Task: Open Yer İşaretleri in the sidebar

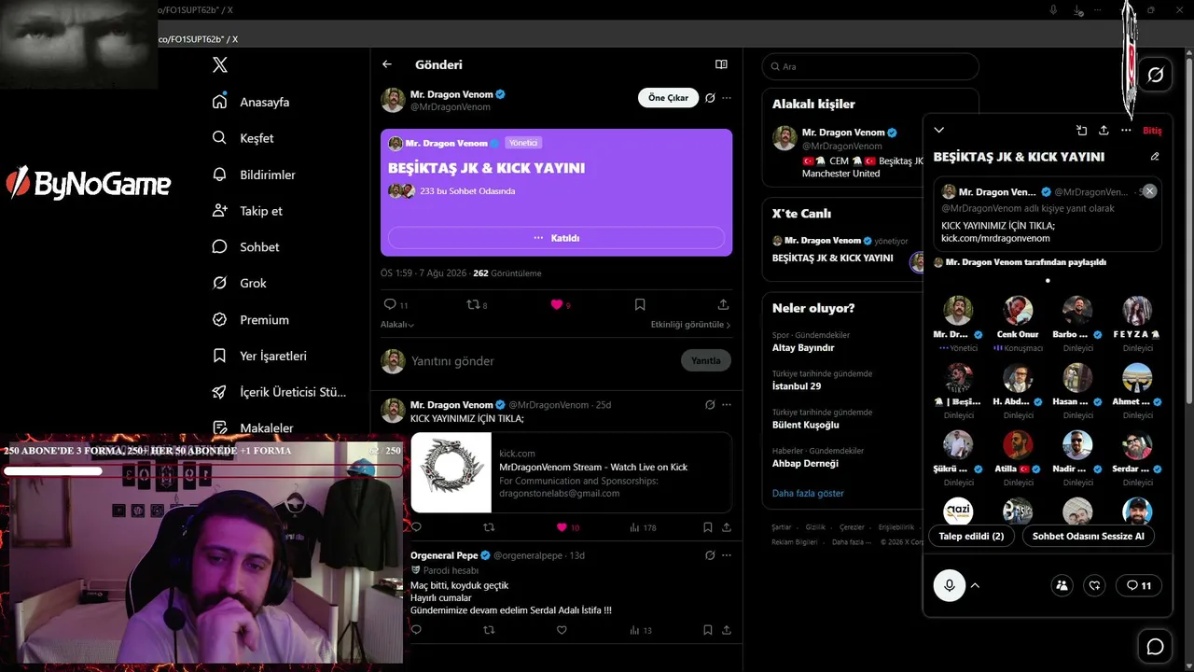Action: pyautogui.click(x=260, y=356)
